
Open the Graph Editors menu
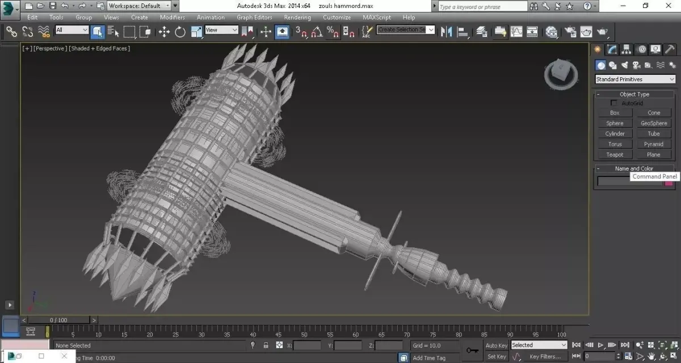[x=254, y=17]
